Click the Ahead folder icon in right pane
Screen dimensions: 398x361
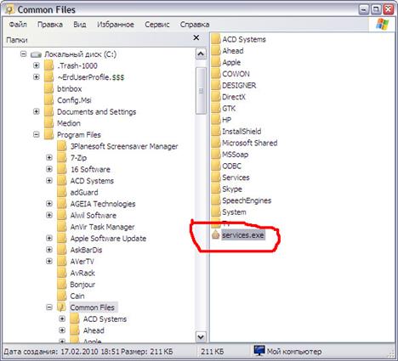[216, 51]
